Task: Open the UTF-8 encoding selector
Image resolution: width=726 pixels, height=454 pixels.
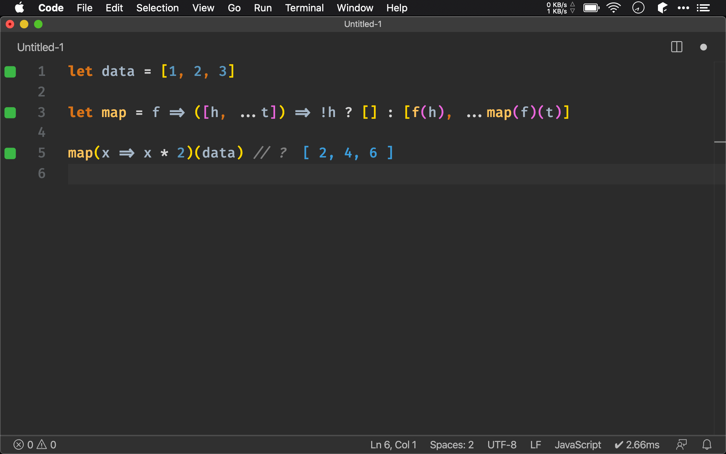Action: (x=502, y=444)
